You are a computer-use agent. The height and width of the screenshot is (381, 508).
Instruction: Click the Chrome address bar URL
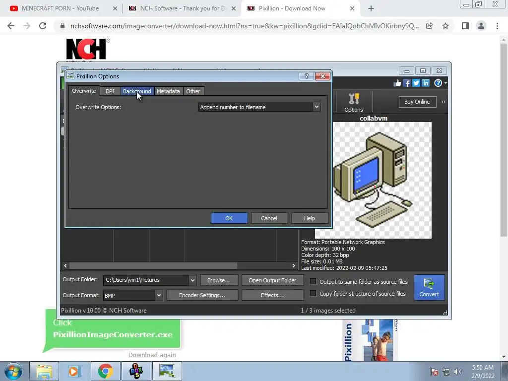pyautogui.click(x=244, y=26)
